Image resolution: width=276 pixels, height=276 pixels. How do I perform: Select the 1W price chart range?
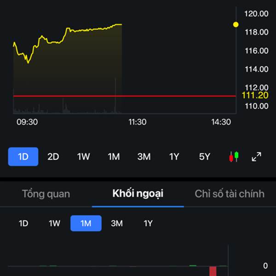[83, 156]
